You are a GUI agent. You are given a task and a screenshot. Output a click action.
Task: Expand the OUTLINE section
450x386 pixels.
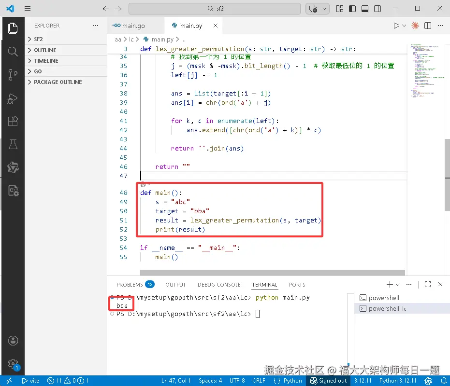[x=66, y=50]
